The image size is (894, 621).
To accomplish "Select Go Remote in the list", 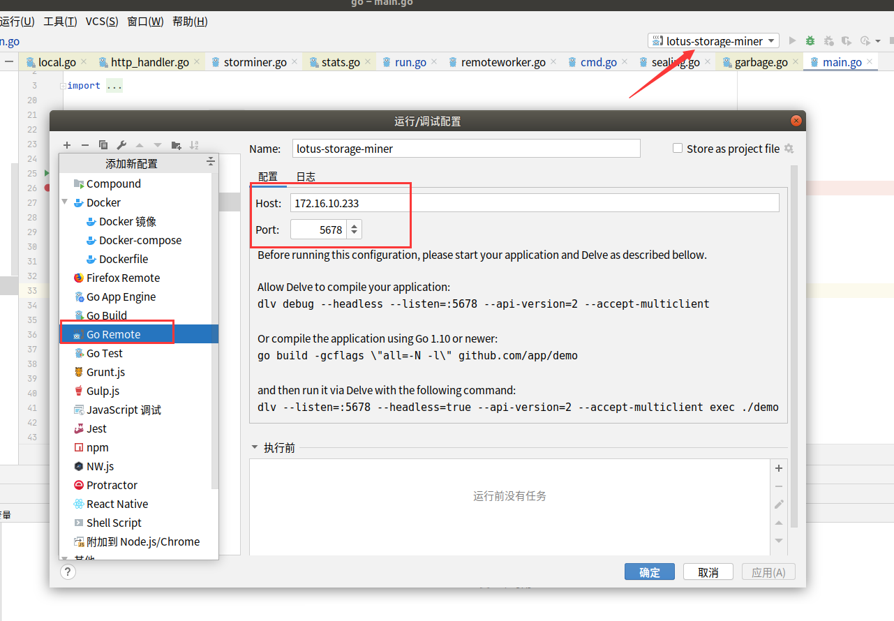I will pyautogui.click(x=139, y=334).
